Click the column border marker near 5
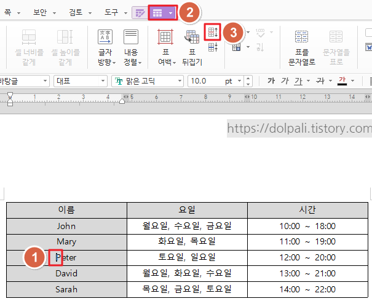This screenshot has height=304, width=372. (x=126, y=96)
